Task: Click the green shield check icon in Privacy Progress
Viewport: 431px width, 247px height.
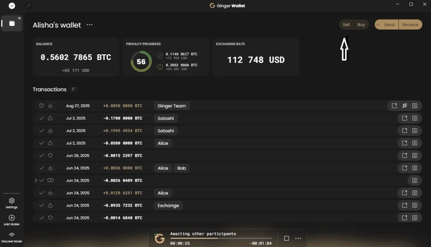Action: coord(160,56)
